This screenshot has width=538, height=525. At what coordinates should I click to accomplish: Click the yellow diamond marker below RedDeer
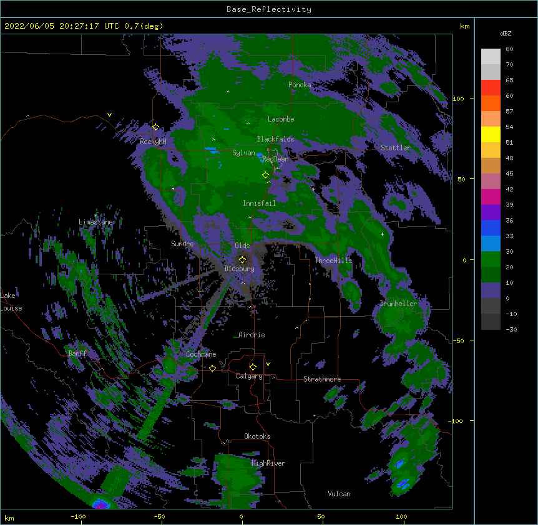[265, 175]
